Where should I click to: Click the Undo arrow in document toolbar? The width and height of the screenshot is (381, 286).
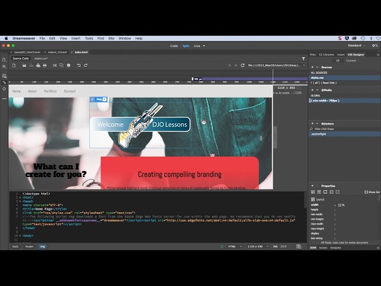coord(79,65)
